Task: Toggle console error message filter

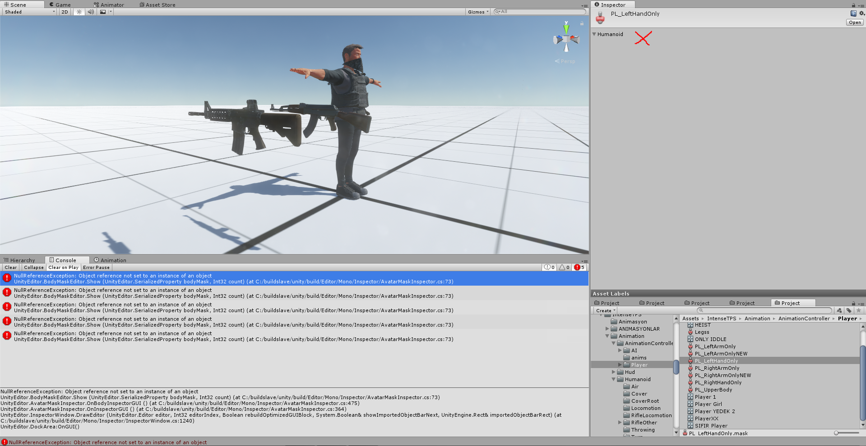Action: tap(579, 267)
